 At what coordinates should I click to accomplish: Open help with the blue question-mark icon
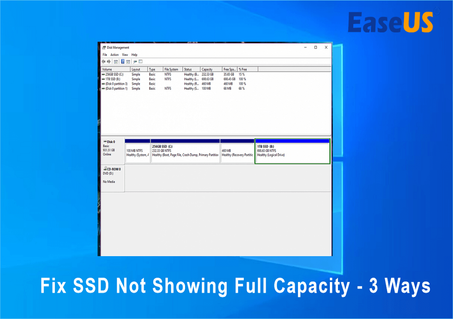pos(123,62)
